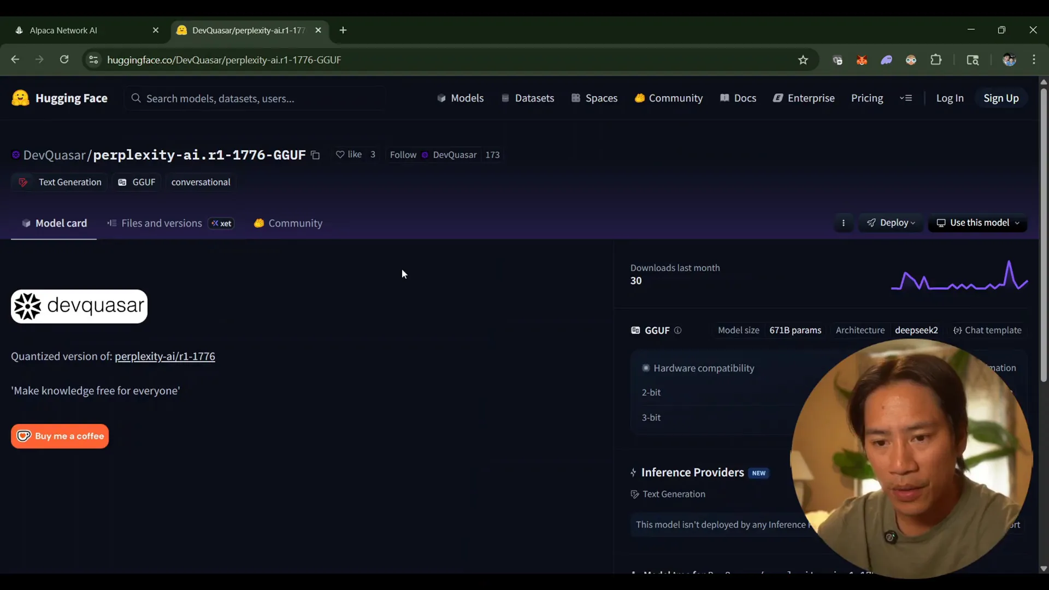
Task: Open the Use this model dropdown
Action: (x=977, y=223)
